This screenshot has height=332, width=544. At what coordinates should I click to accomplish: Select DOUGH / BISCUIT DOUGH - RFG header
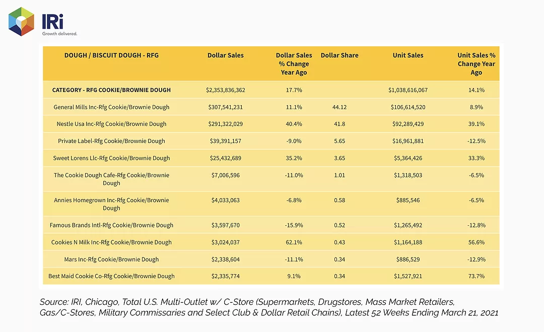pyautogui.click(x=111, y=55)
